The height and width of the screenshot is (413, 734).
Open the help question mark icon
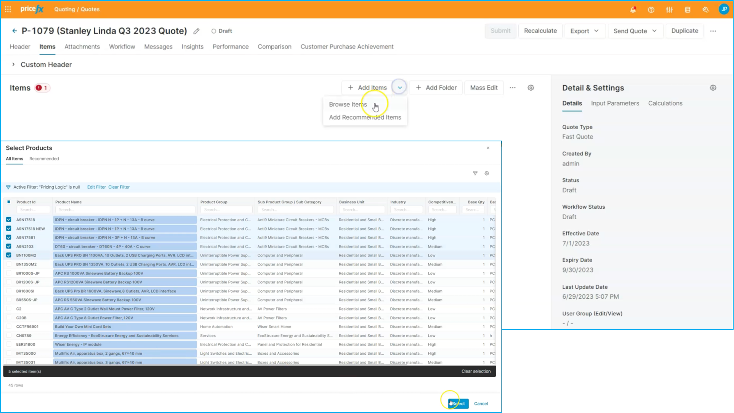pos(651,10)
